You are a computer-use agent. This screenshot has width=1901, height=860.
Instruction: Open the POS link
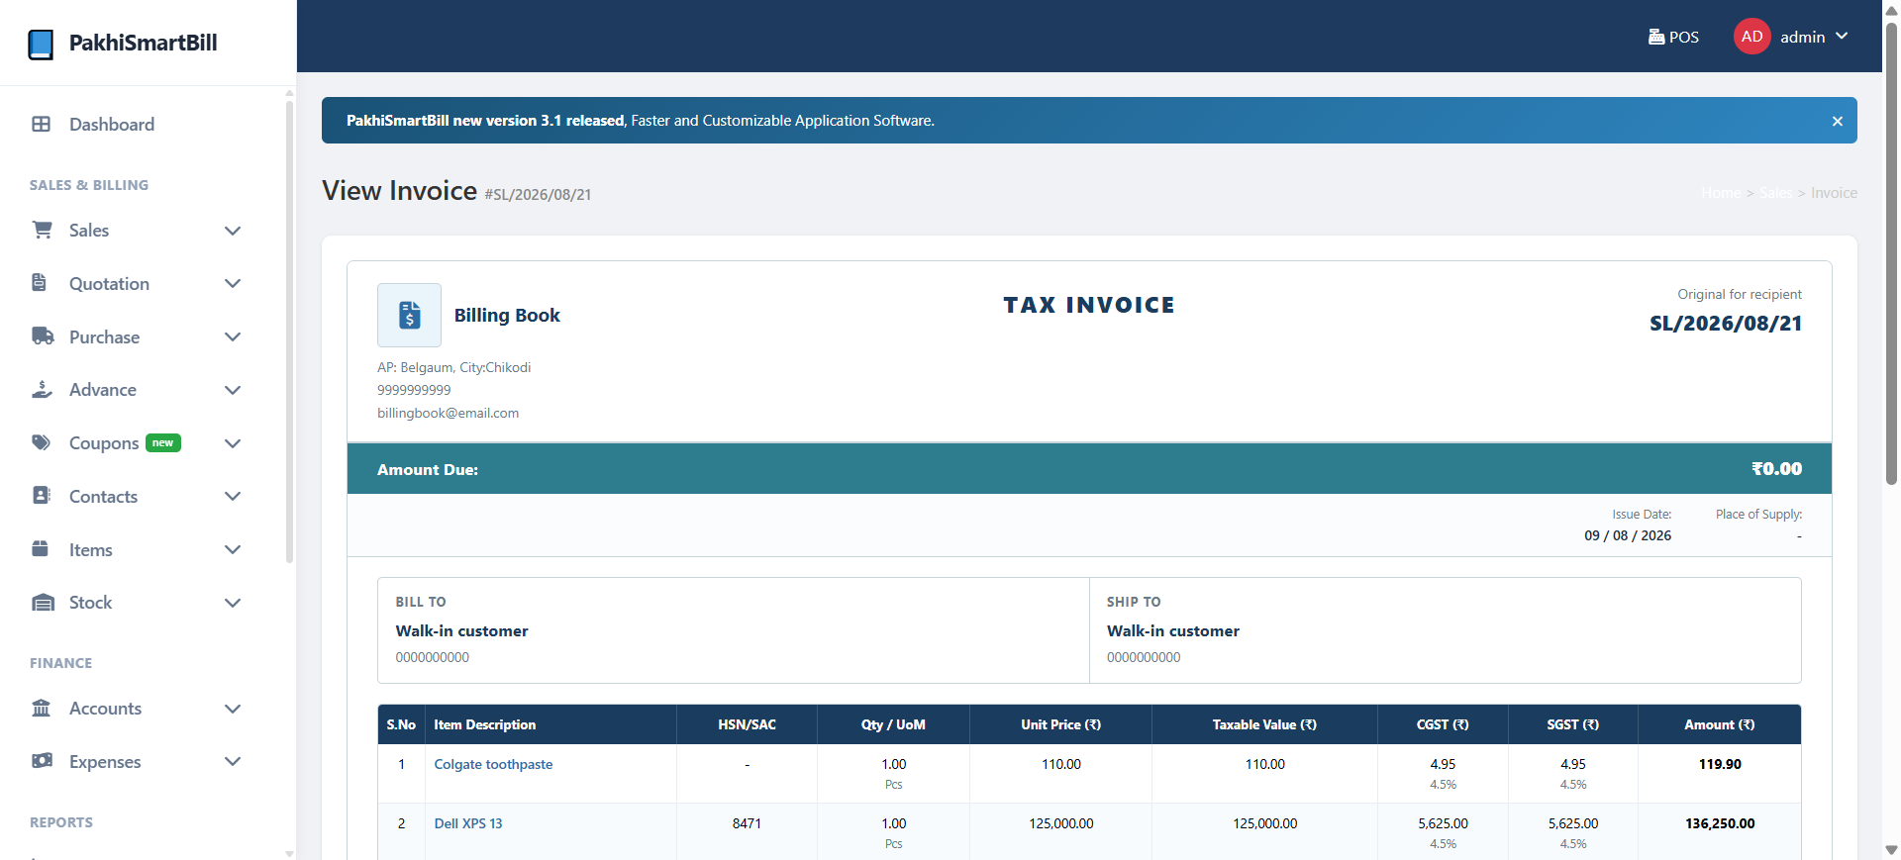tap(1673, 37)
